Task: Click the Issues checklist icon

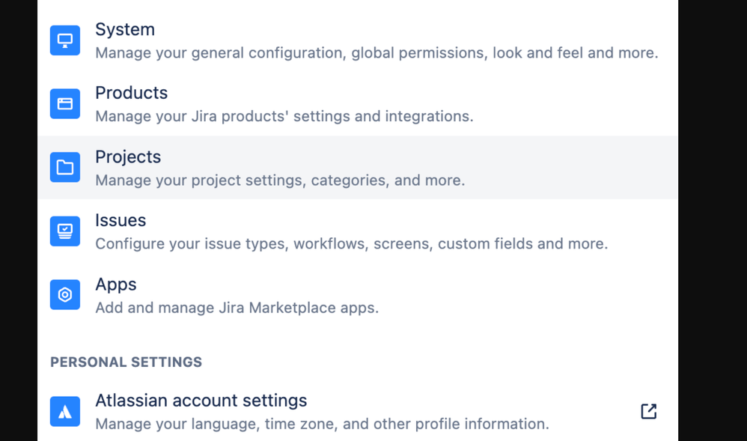Action: click(65, 231)
